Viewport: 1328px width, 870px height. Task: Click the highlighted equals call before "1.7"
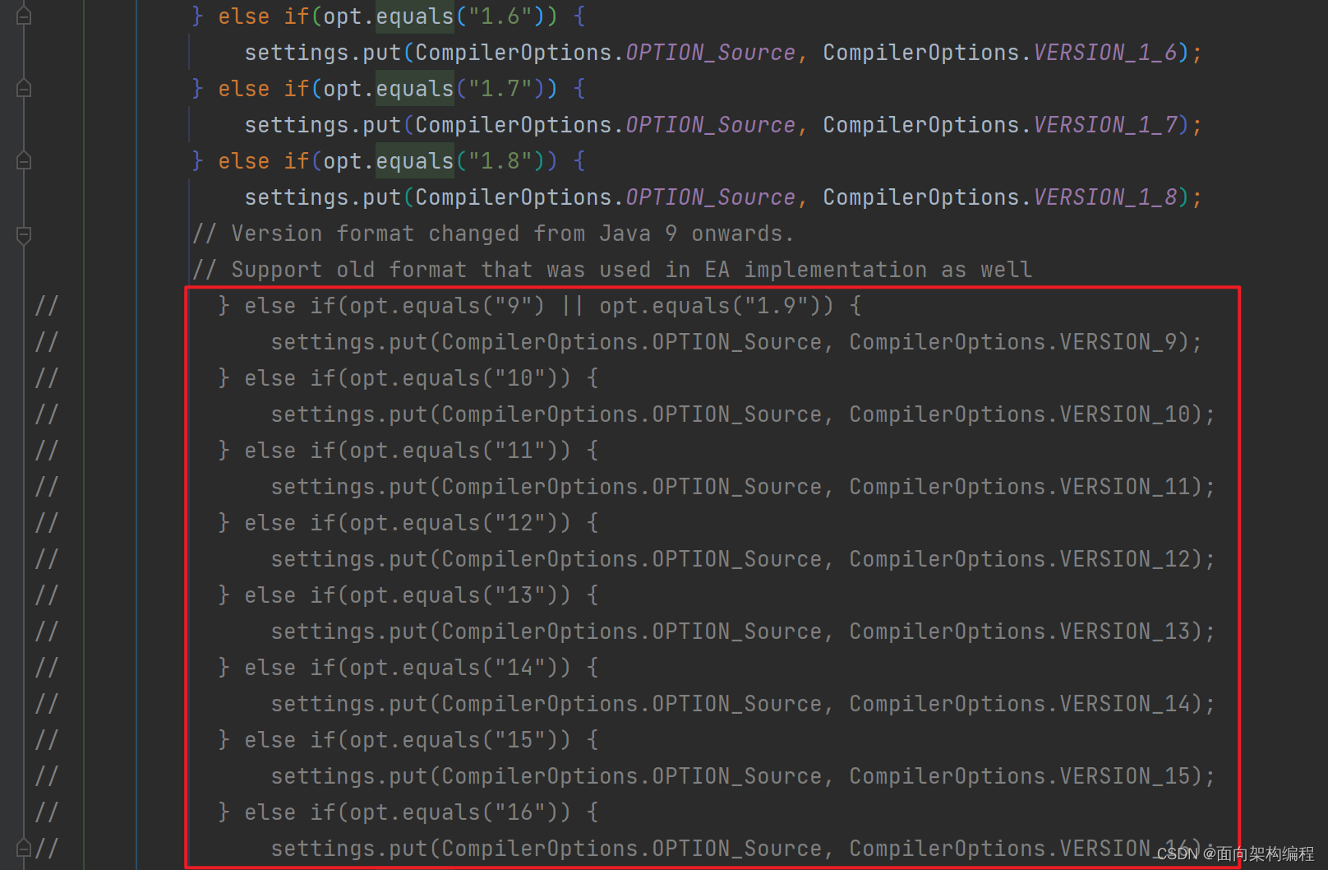click(x=415, y=89)
